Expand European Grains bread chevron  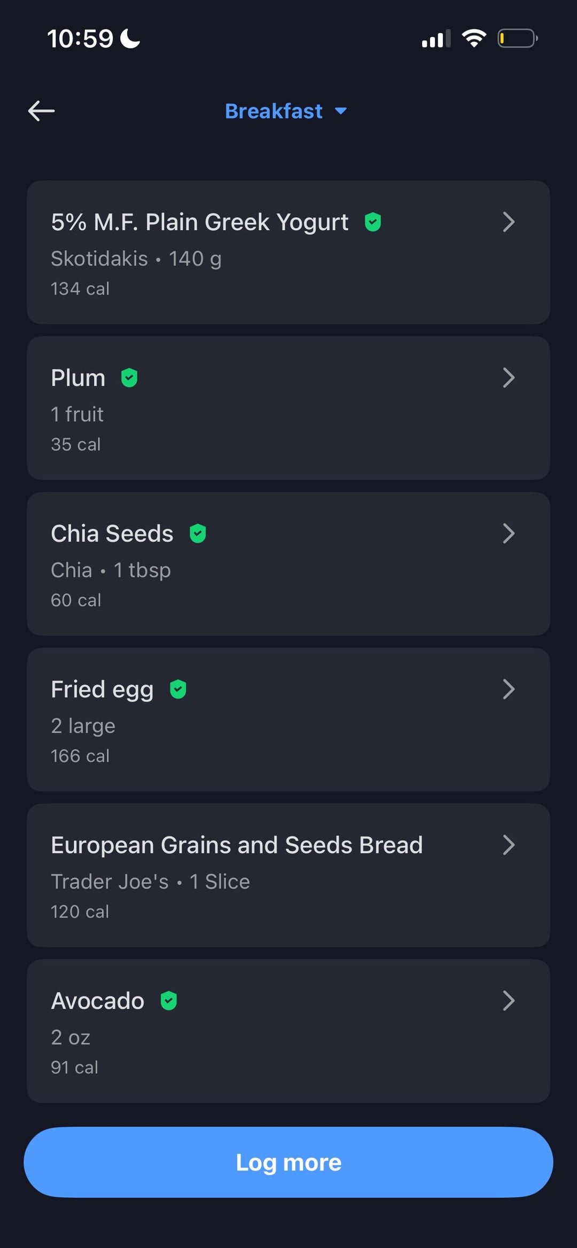[509, 845]
